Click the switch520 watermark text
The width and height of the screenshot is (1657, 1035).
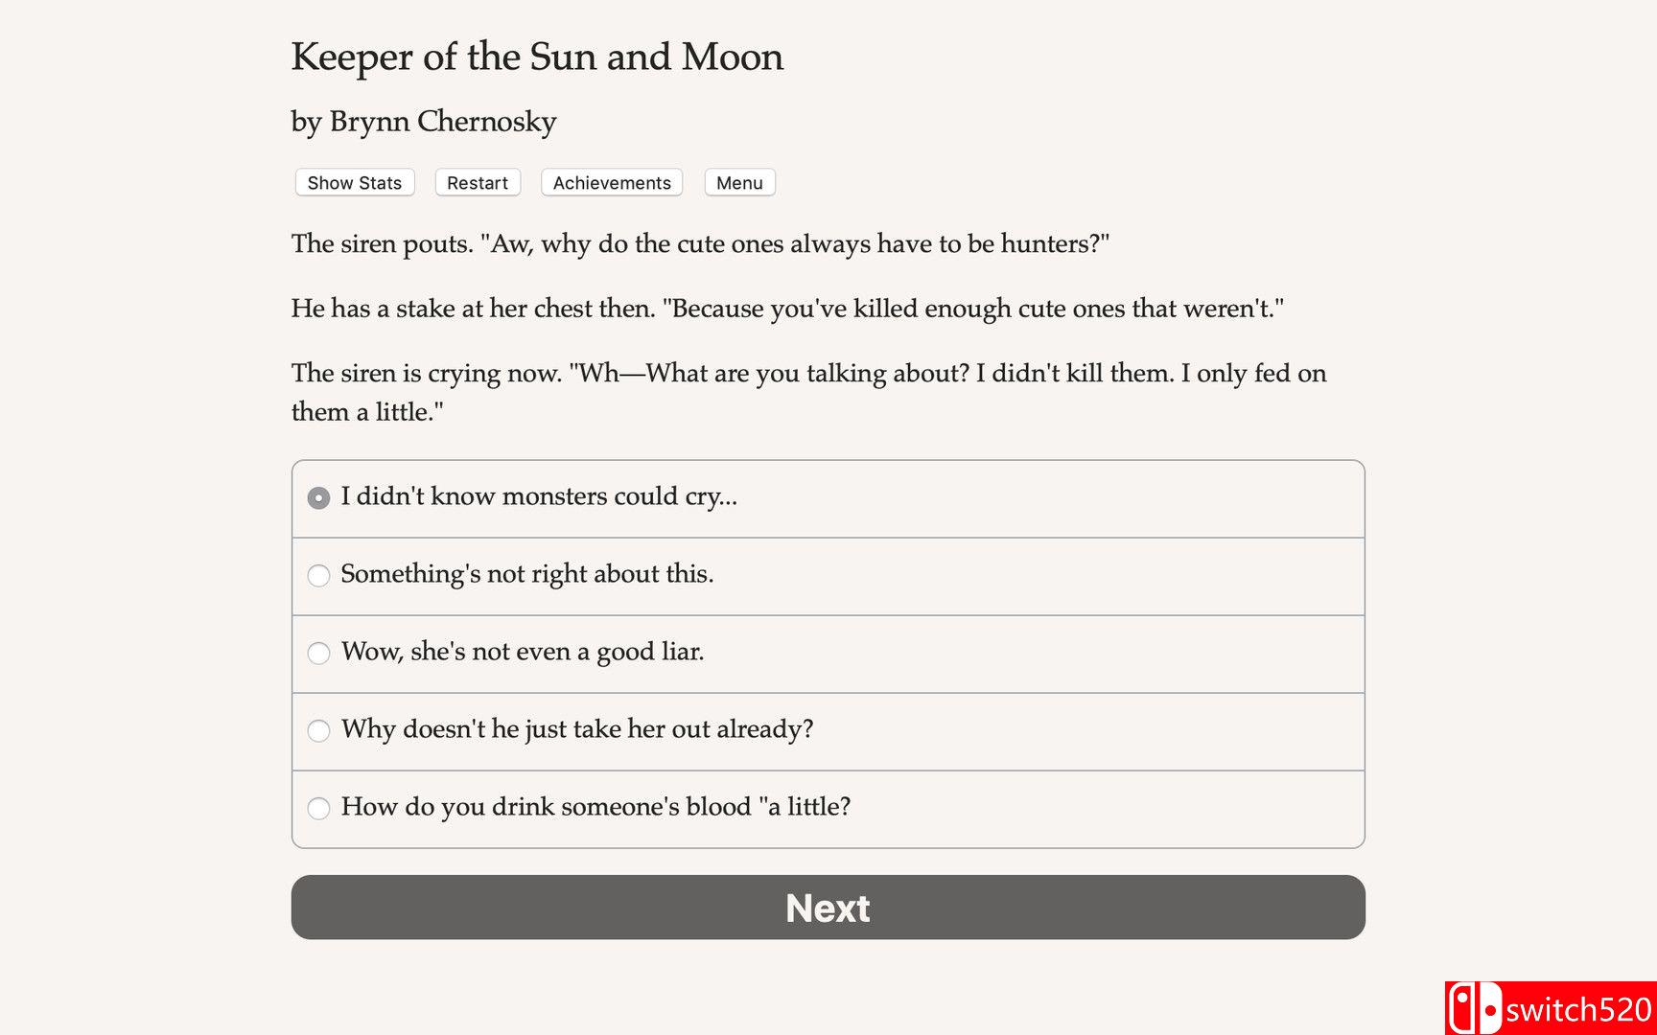1577,1010
